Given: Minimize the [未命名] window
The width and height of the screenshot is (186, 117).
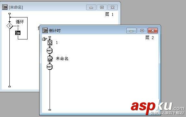Looking at the screenshot, I should click(91, 7).
